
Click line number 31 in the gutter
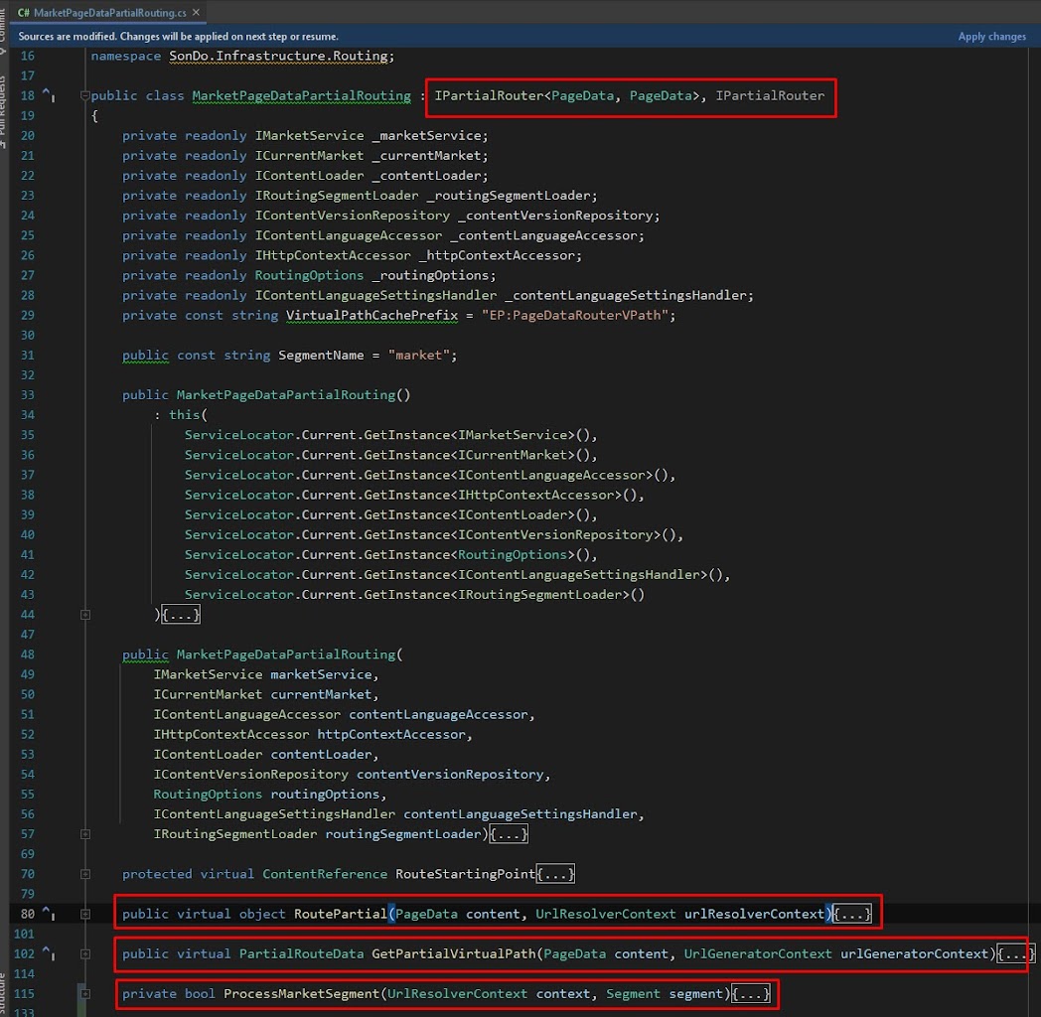pyautogui.click(x=27, y=356)
